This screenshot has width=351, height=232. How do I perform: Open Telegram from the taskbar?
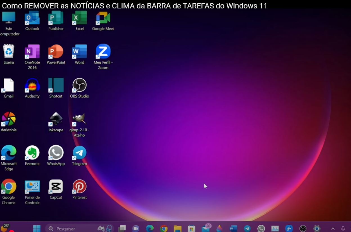click(247, 228)
